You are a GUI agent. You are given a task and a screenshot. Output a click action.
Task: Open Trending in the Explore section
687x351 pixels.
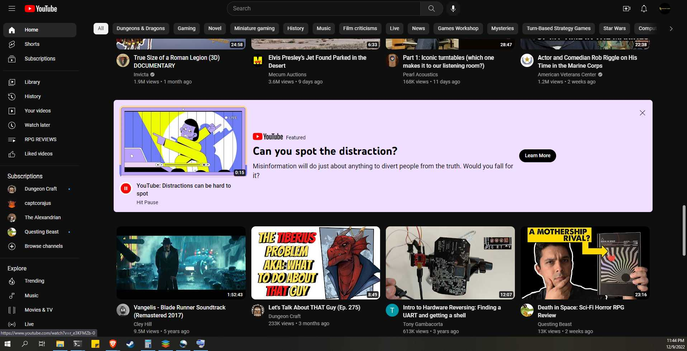pyautogui.click(x=40, y=281)
